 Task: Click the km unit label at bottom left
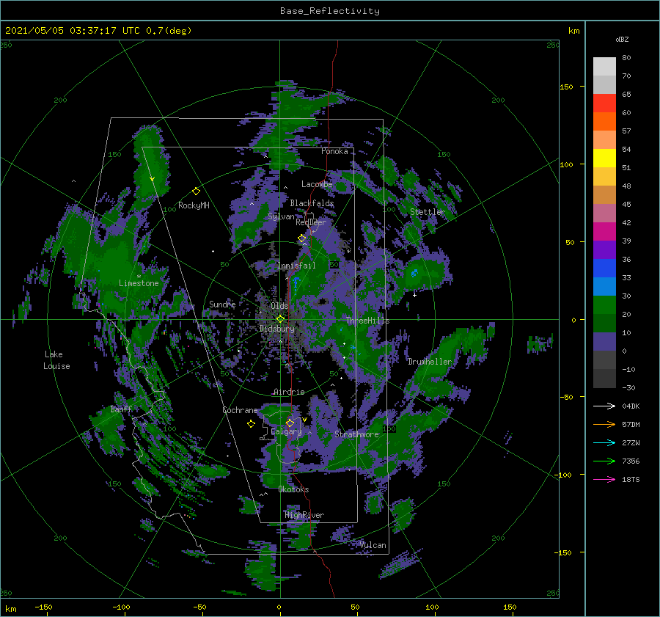(11, 609)
